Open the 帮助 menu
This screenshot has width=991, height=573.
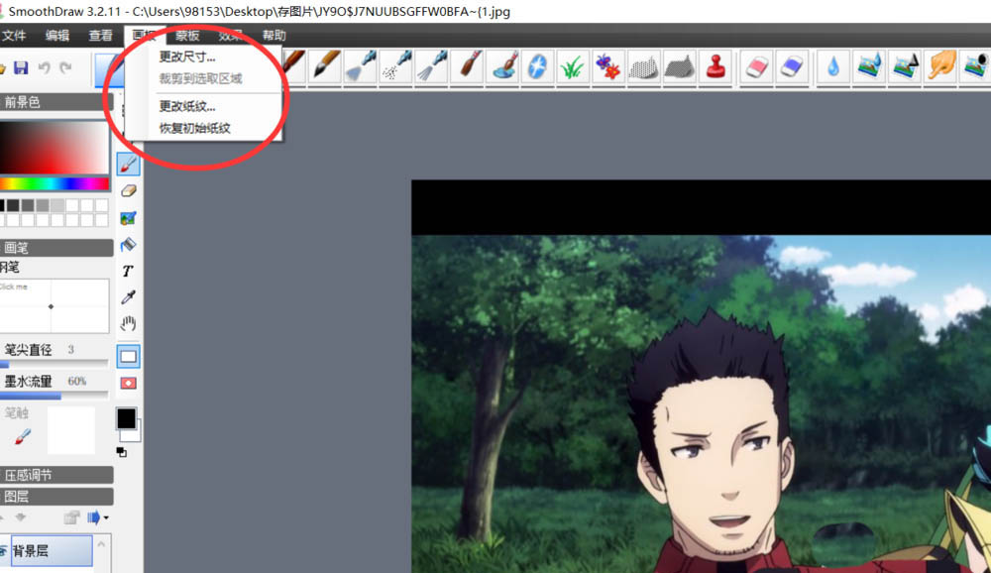[x=275, y=36]
